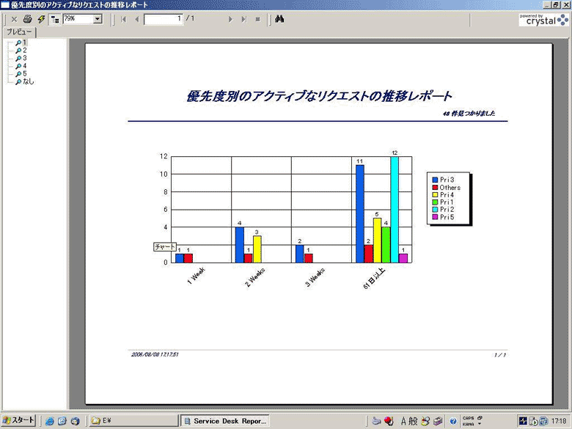
Task: Open Search text with binoculars icon
Action: [279, 19]
